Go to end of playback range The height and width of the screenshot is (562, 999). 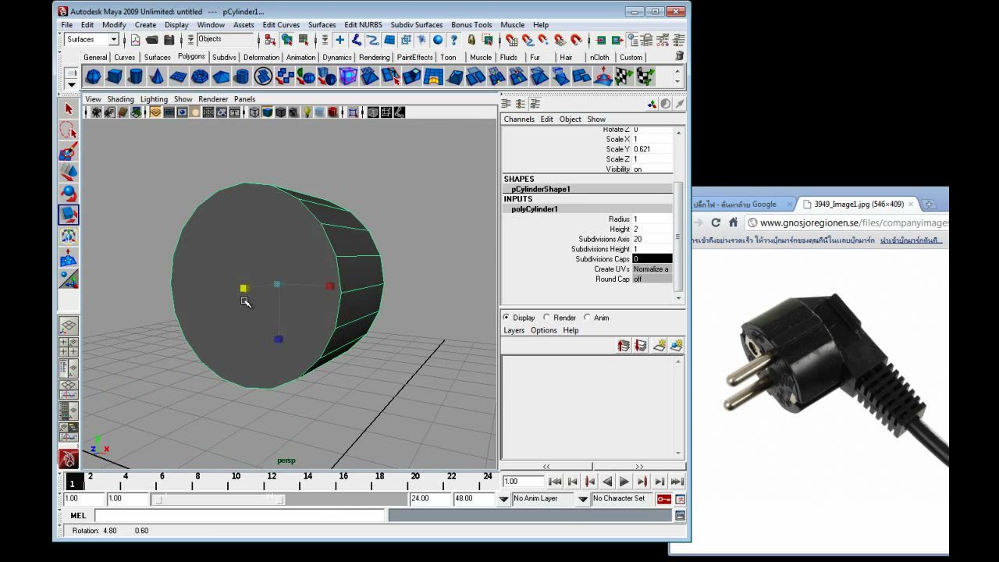(x=677, y=482)
